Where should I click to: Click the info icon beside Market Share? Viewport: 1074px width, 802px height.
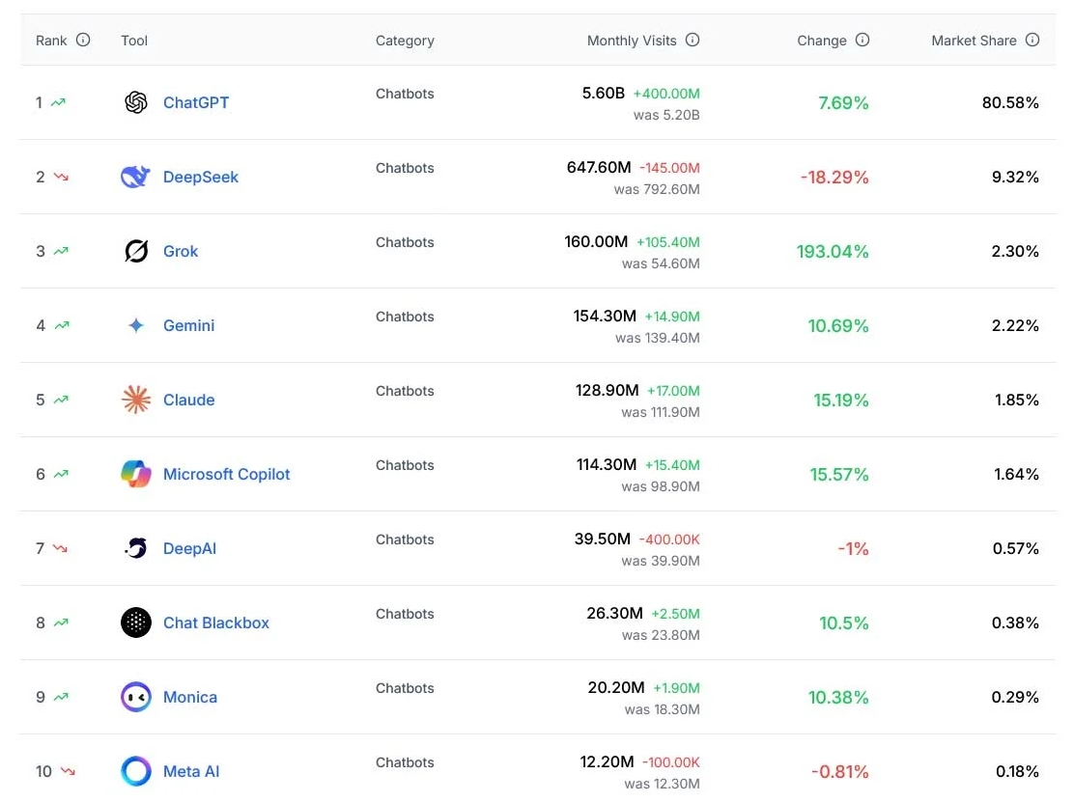point(1032,40)
